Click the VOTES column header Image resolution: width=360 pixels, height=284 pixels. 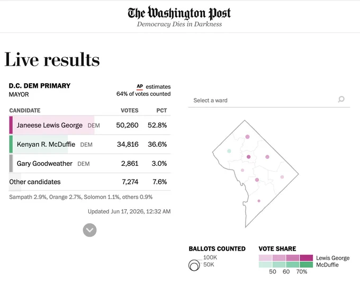click(130, 111)
